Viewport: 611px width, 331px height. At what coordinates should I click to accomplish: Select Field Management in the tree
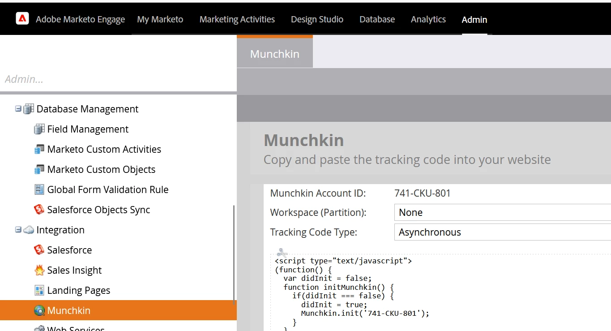pyautogui.click(x=88, y=129)
